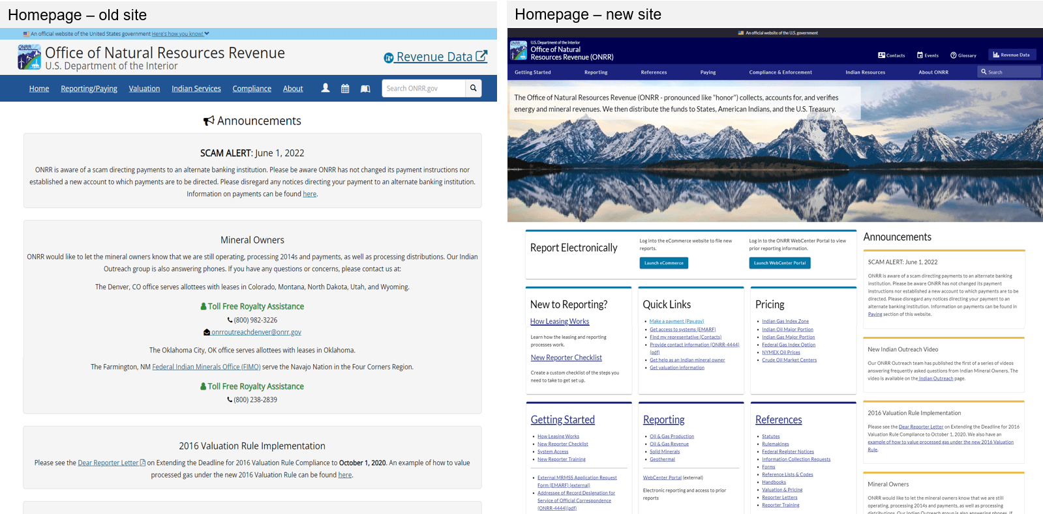Open Events in new site header

point(928,55)
